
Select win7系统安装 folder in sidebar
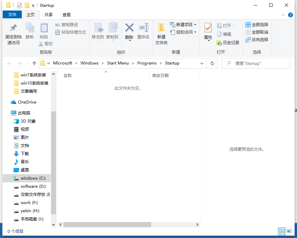click(x=30, y=75)
